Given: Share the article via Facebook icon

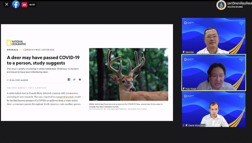Looking at the screenshot, I should pos(69,80).
